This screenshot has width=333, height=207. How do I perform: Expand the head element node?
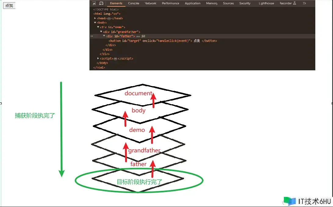click(x=95, y=18)
